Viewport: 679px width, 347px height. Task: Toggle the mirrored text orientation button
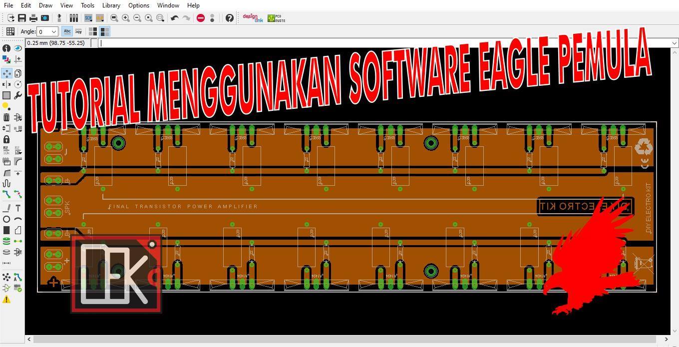pyautogui.click(x=78, y=31)
